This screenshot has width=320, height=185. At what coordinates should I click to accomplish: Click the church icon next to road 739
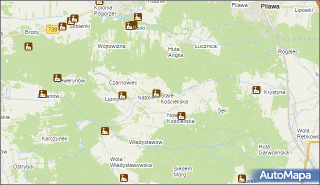click(x=62, y=26)
